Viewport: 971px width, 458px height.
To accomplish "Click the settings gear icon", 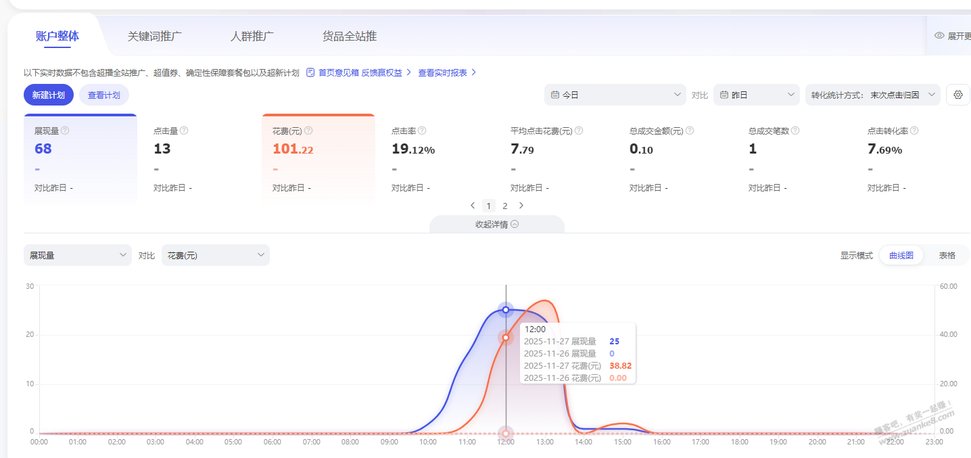I will point(957,95).
